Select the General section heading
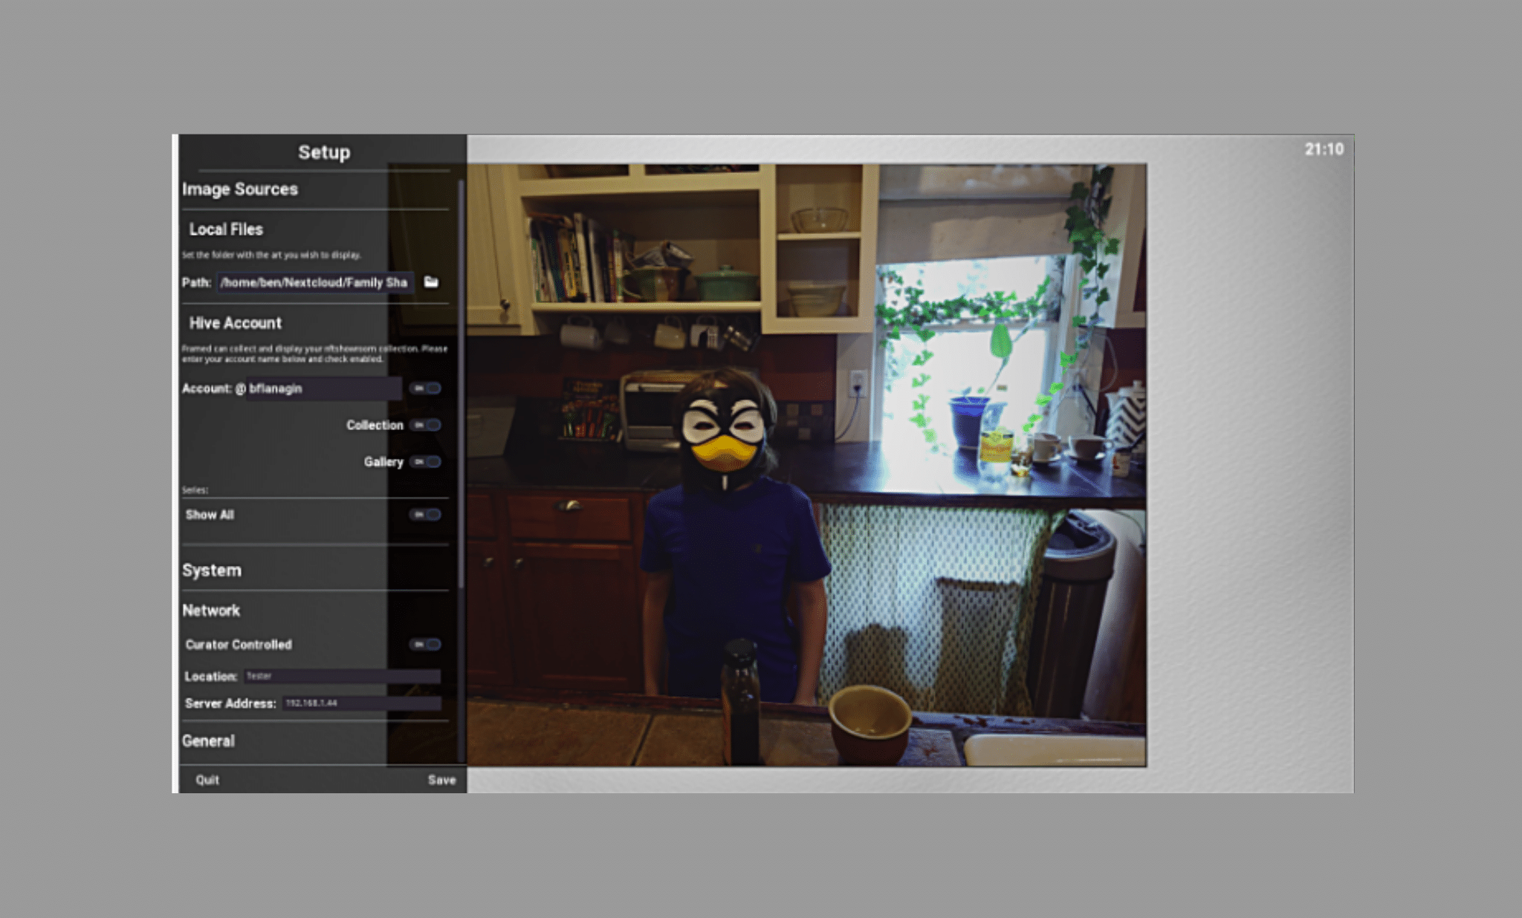The width and height of the screenshot is (1522, 918). (x=208, y=741)
